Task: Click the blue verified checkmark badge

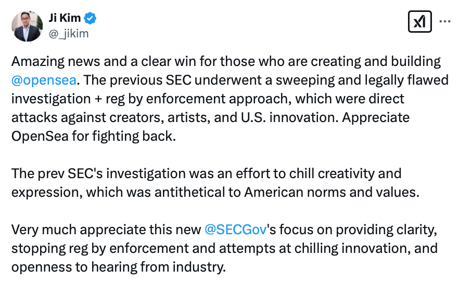Action: 91,19
